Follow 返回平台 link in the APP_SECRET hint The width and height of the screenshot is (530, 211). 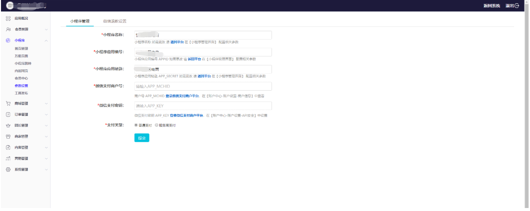[x=204, y=76]
